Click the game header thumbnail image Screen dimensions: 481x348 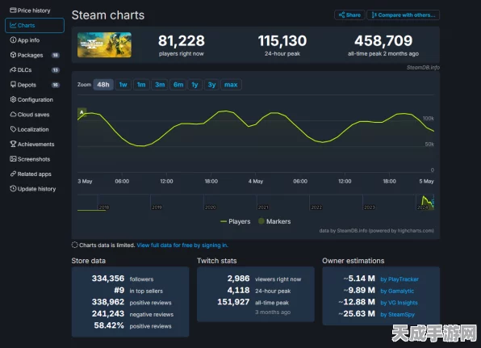tap(105, 44)
